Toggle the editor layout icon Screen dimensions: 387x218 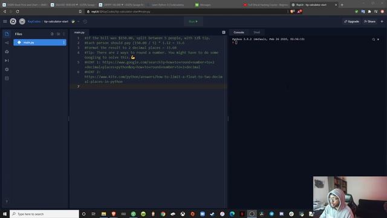tap(224, 32)
